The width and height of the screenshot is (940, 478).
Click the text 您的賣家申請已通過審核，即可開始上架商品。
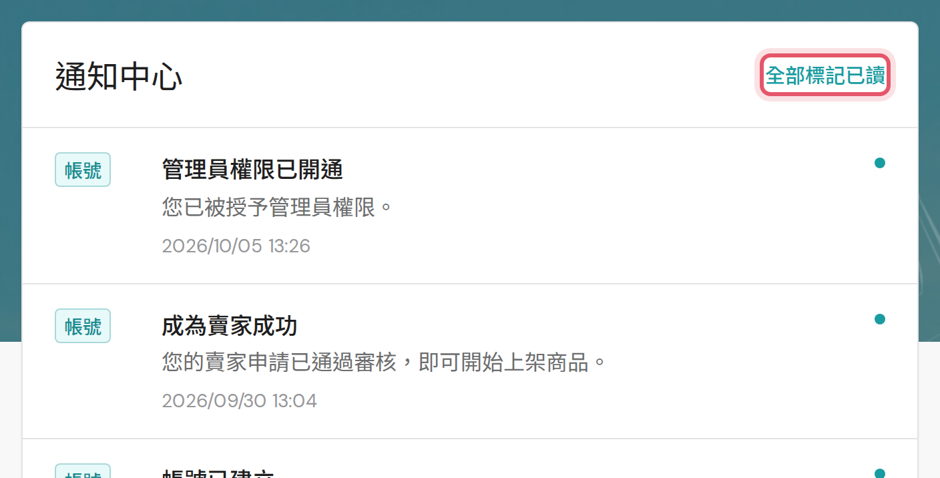[385, 363]
